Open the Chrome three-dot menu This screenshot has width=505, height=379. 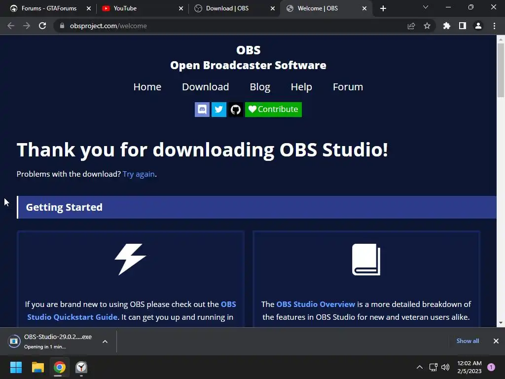[x=494, y=26]
